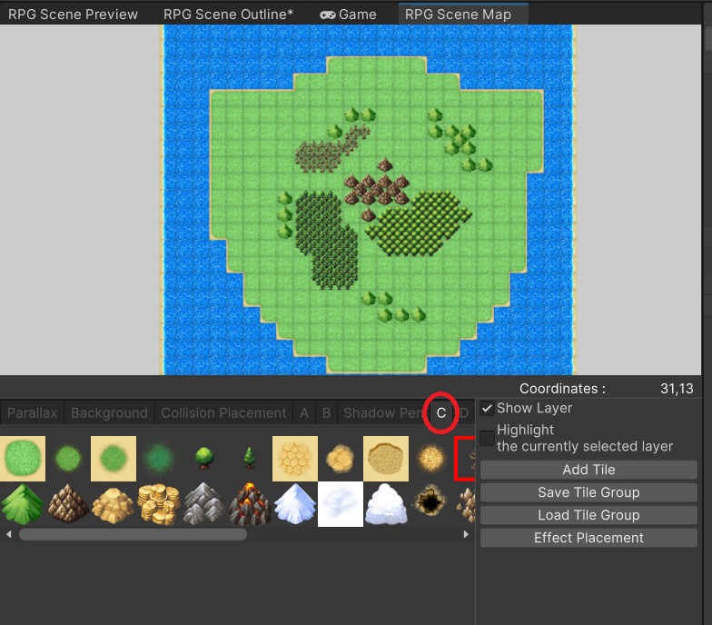Image resolution: width=712 pixels, height=625 pixels.
Task: Click Load Tile Group button
Action: click(588, 515)
